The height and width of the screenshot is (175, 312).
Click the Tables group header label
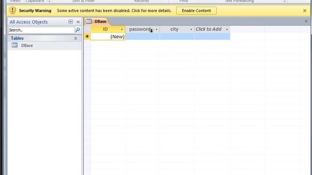coord(17,38)
